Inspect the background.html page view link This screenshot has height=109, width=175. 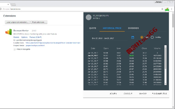point(35,46)
